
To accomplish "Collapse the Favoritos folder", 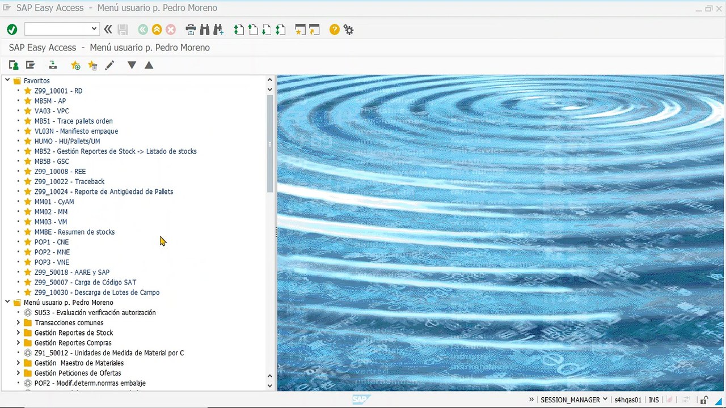I will coord(7,80).
